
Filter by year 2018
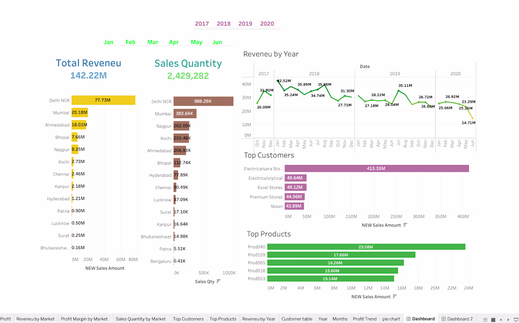click(x=224, y=24)
